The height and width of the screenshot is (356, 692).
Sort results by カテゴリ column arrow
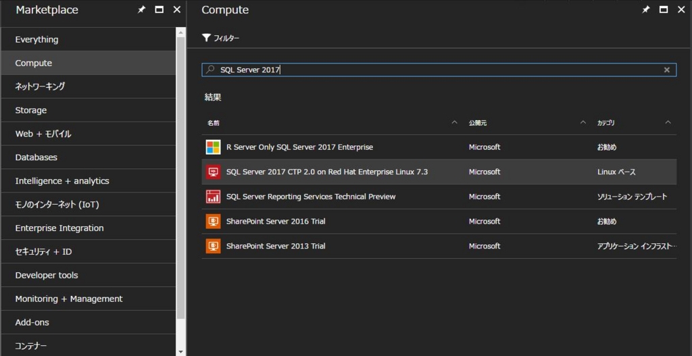pyautogui.click(x=668, y=122)
